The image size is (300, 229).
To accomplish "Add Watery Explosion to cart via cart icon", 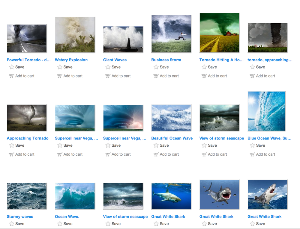I will pos(60,76).
